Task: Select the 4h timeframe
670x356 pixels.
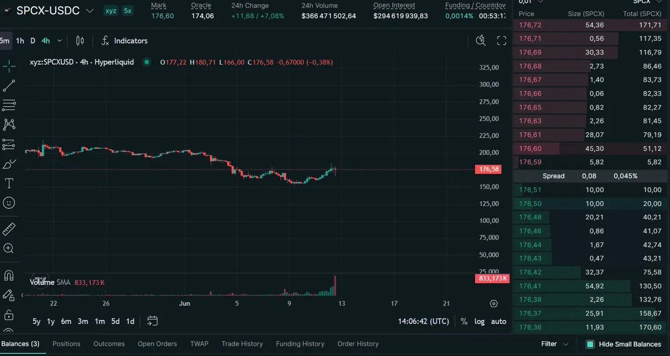Action: tap(46, 40)
